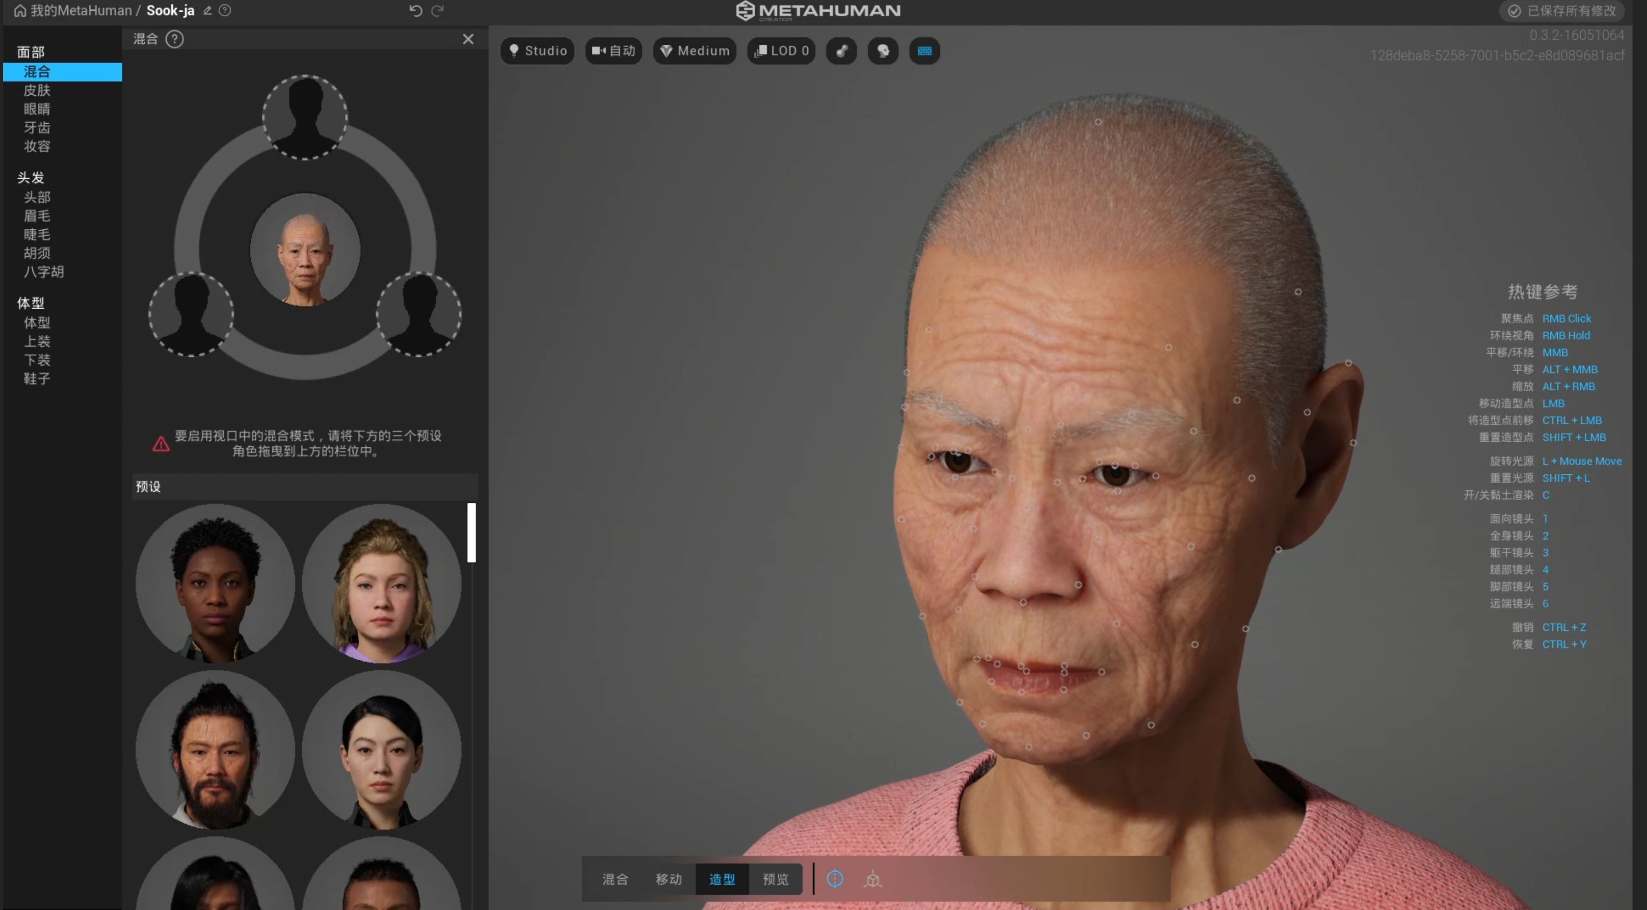The height and width of the screenshot is (910, 1647).
Task: Select 鞋子 in the sidebar
Action: (37, 378)
